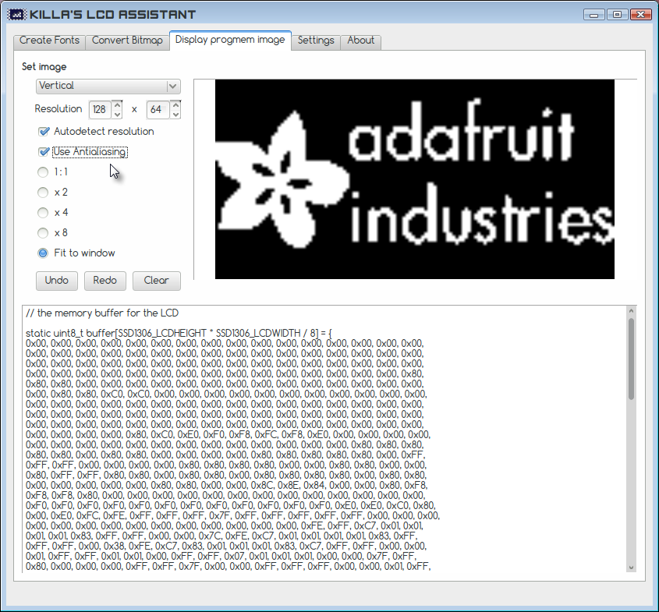Viewport: 659px width, 612px height.
Task: Open the Convert Bitmap tab
Action: point(127,41)
